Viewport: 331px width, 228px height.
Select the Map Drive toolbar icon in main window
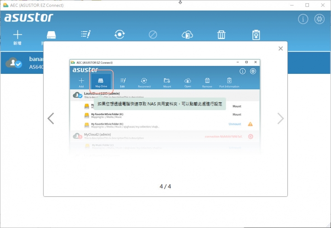tap(51, 35)
